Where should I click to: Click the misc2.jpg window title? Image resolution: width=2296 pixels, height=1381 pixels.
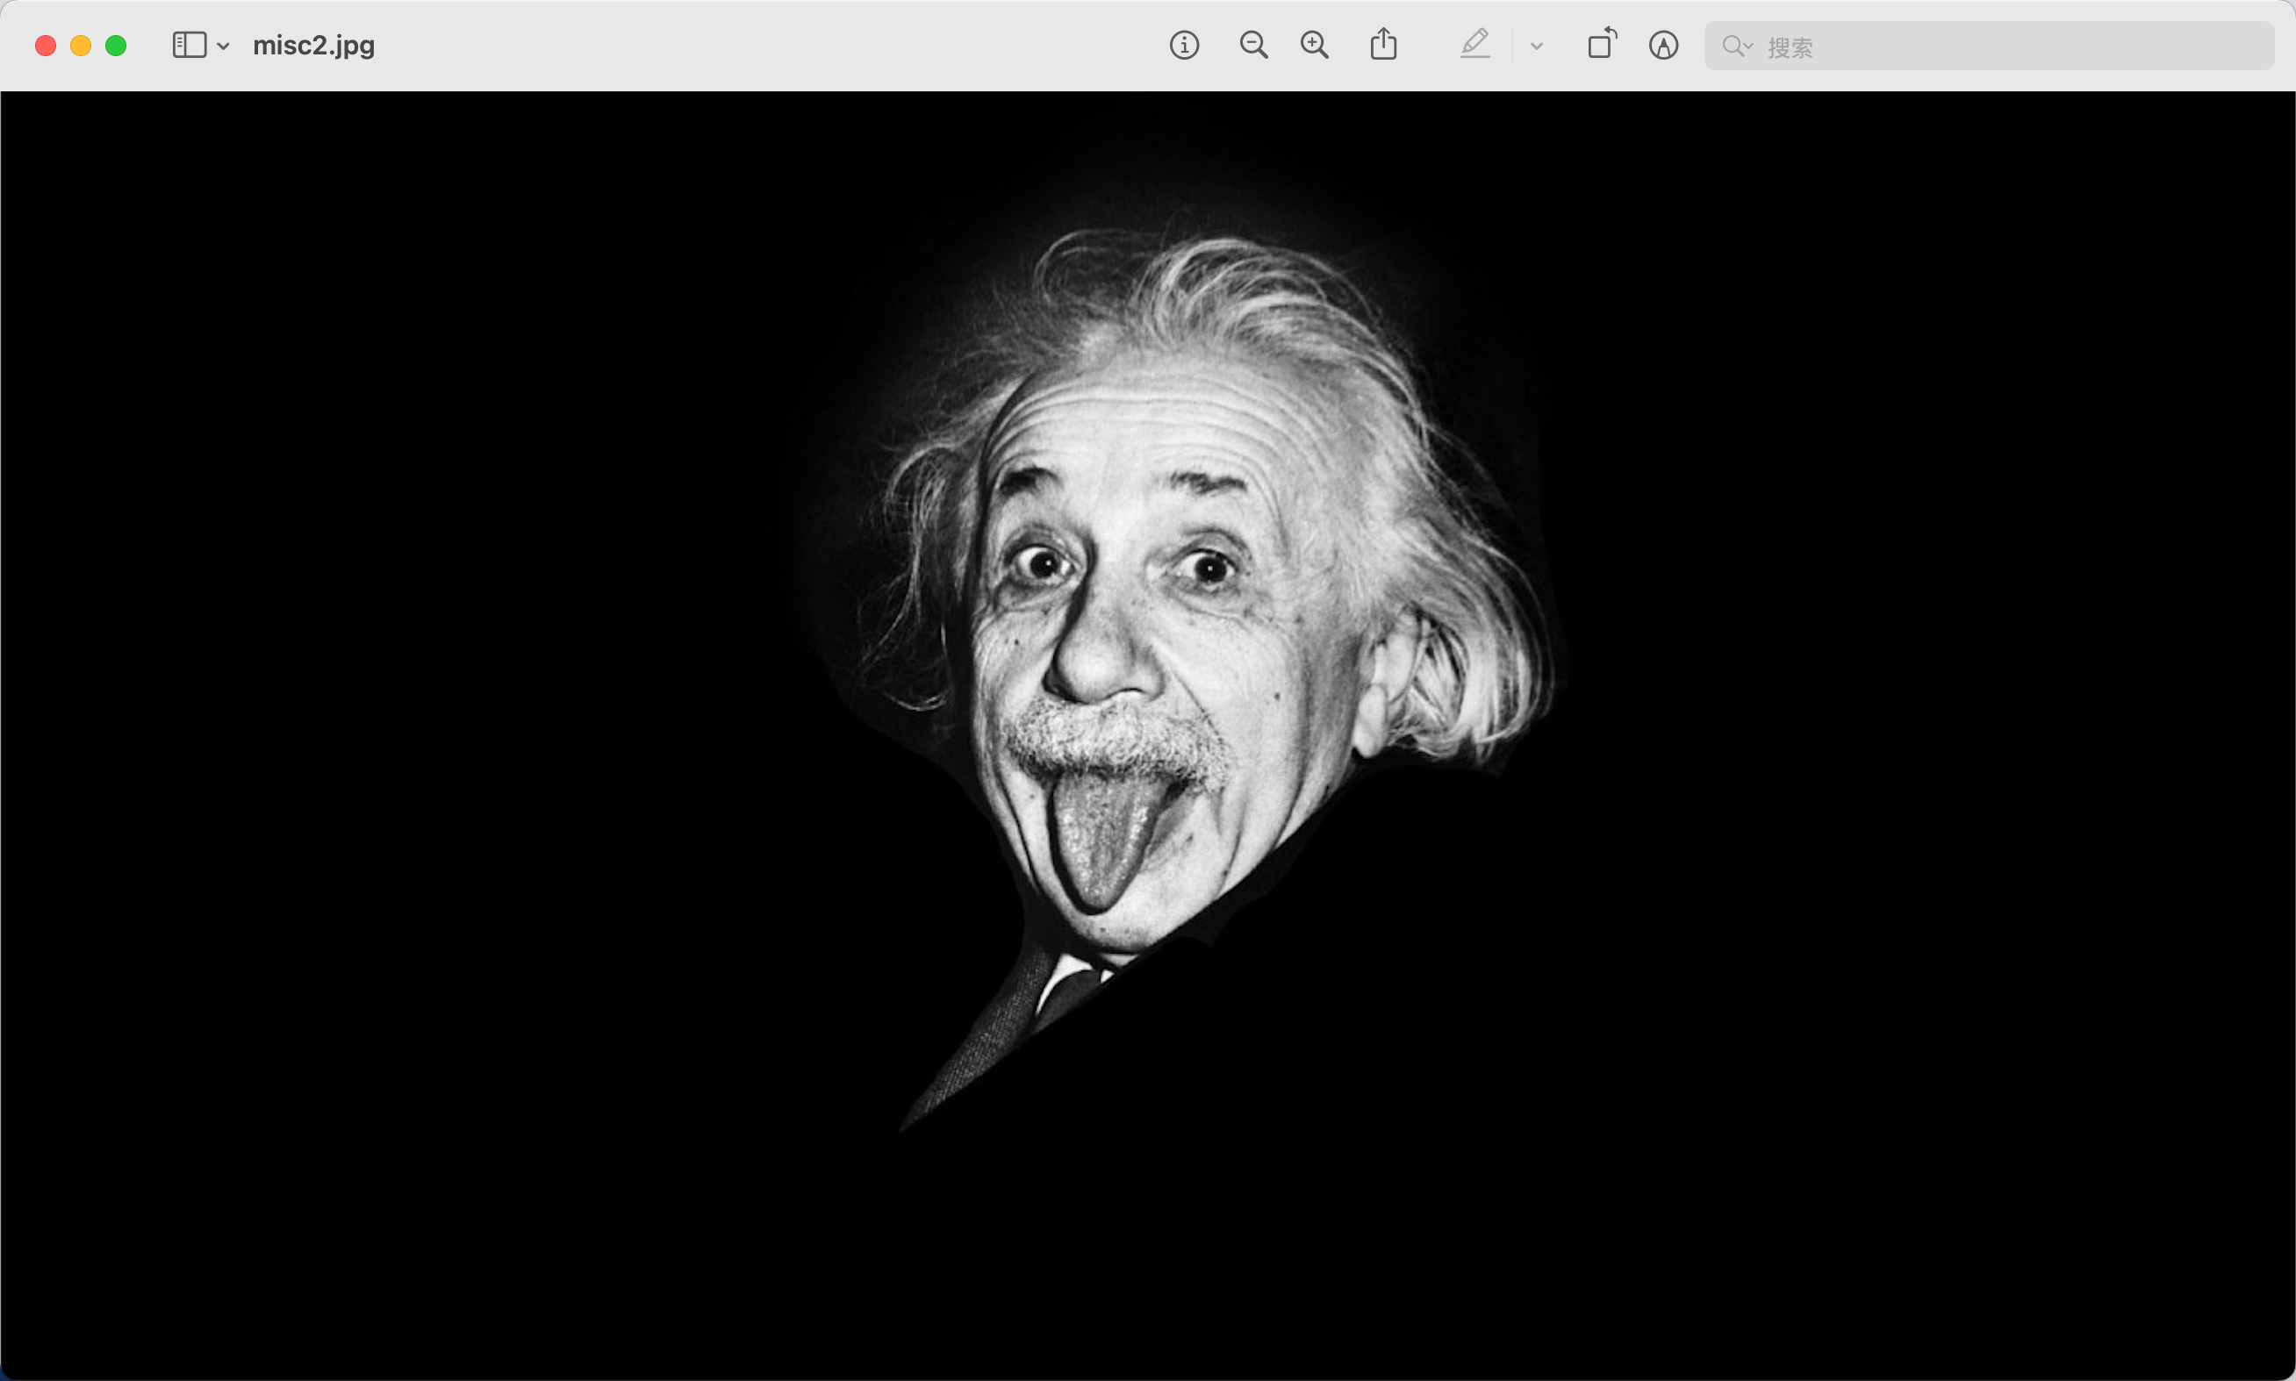tap(313, 46)
